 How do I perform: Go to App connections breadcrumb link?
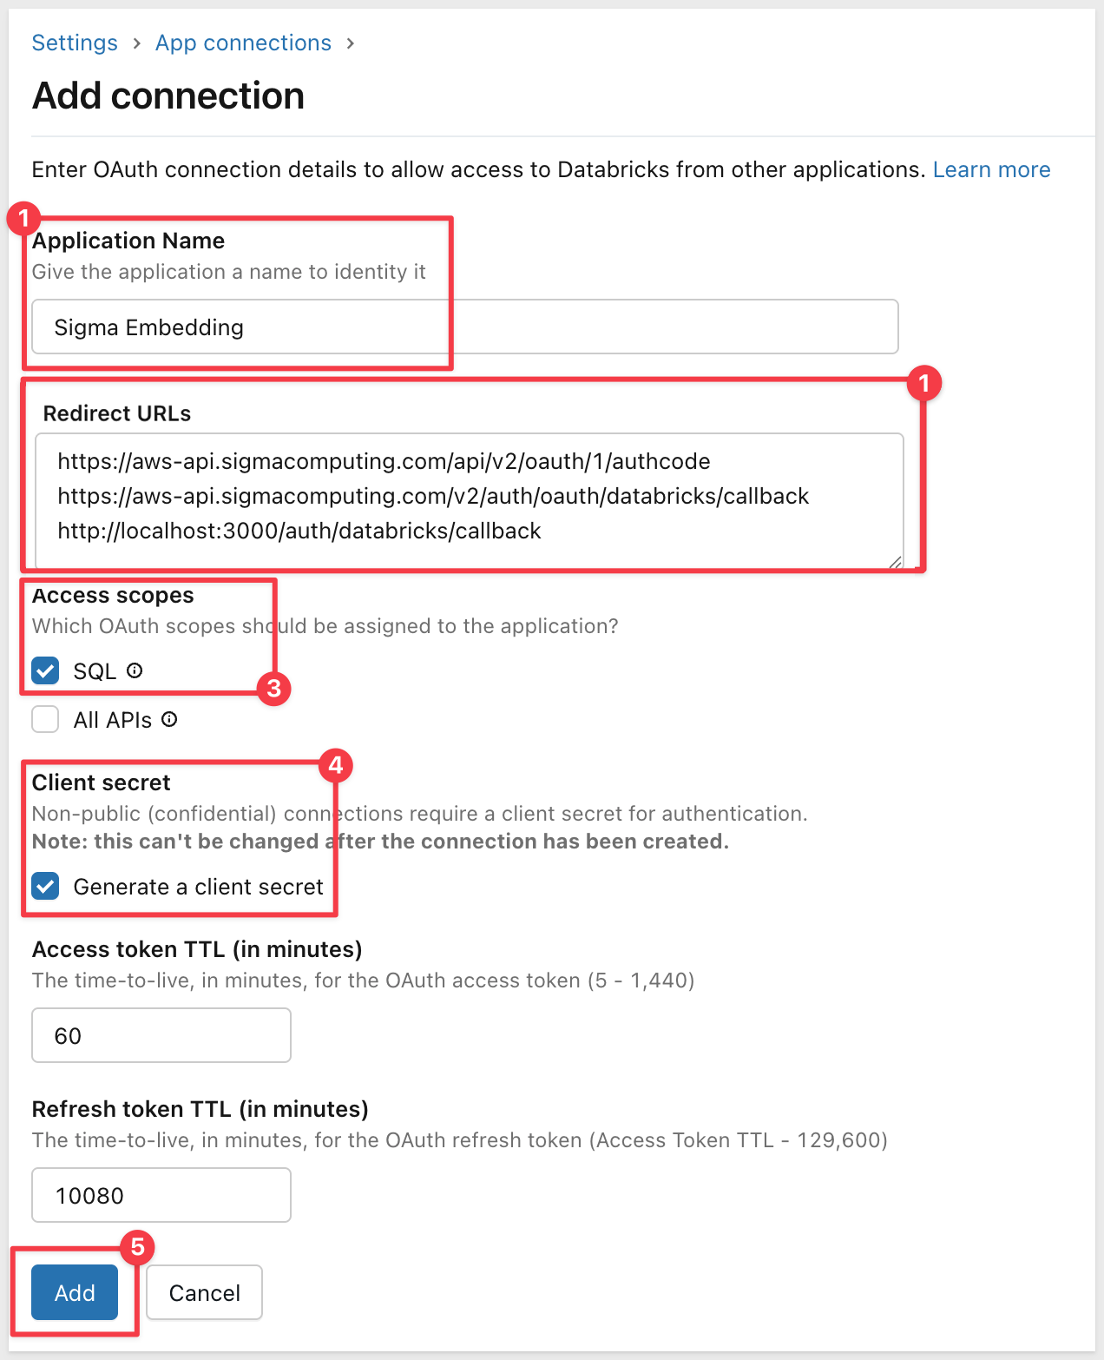pyautogui.click(x=243, y=43)
